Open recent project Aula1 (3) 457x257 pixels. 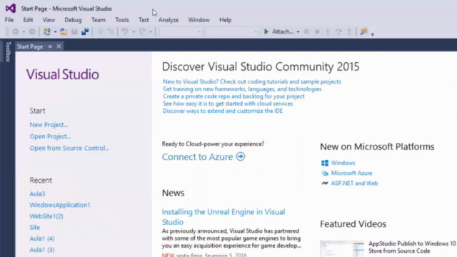tap(42, 250)
